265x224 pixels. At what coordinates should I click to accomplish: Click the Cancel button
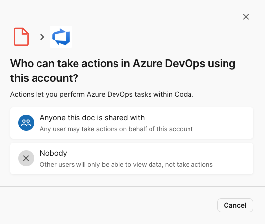[x=235, y=205]
